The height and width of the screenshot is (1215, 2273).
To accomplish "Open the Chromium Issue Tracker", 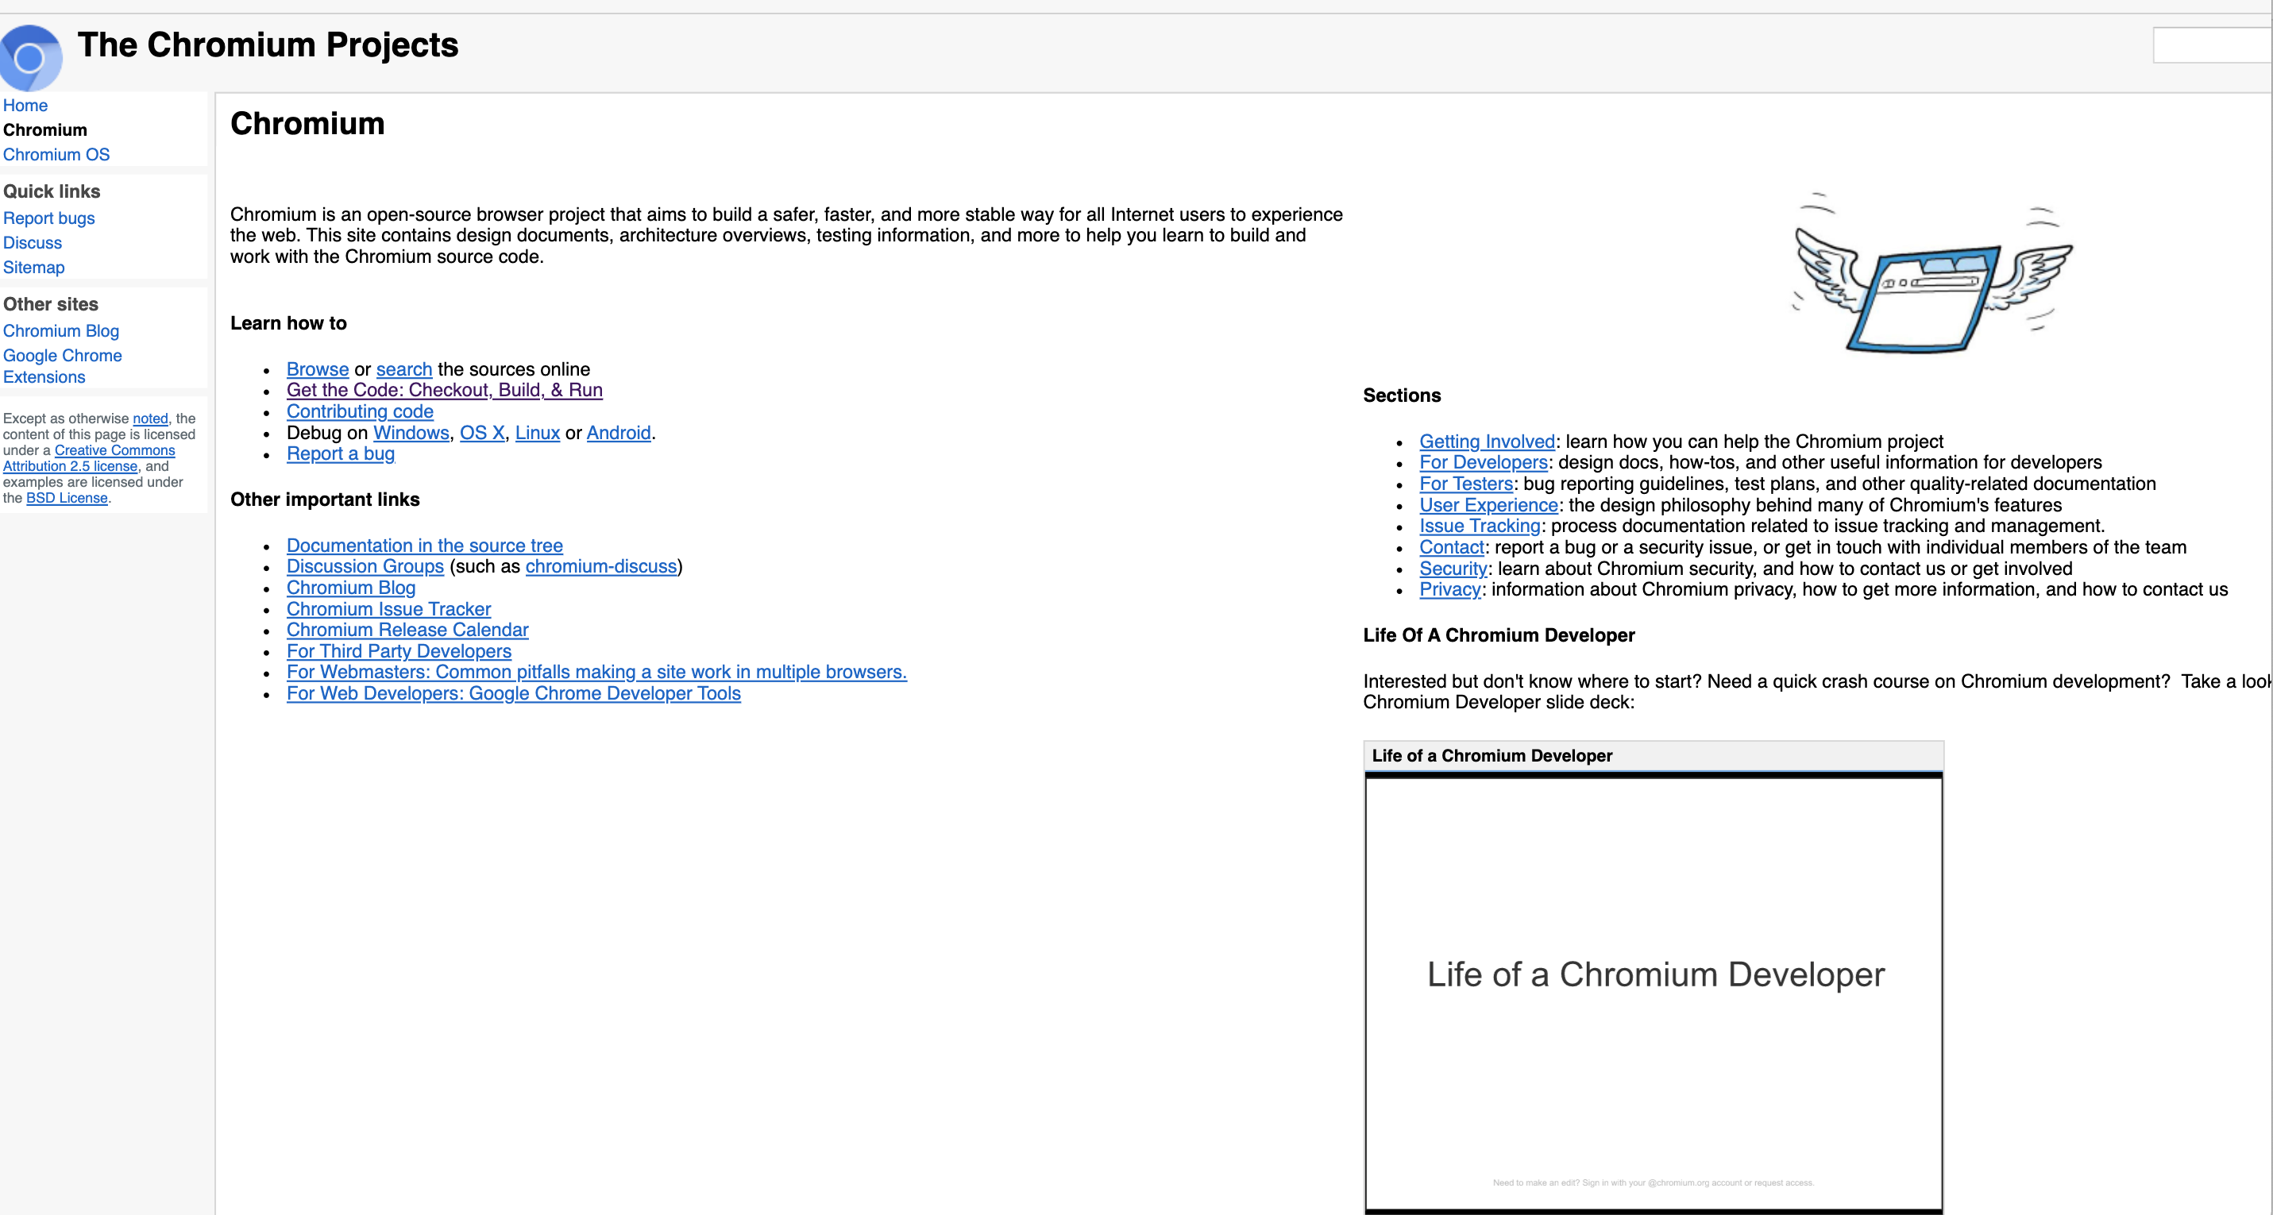I will click(388, 609).
